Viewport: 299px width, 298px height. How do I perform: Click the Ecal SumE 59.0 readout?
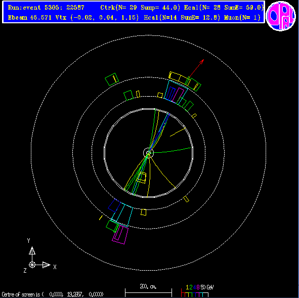(x=224, y=8)
